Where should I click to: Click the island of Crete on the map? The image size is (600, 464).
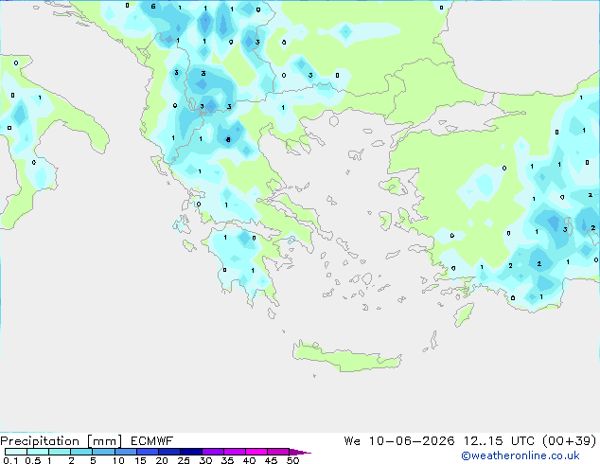pos(346,357)
